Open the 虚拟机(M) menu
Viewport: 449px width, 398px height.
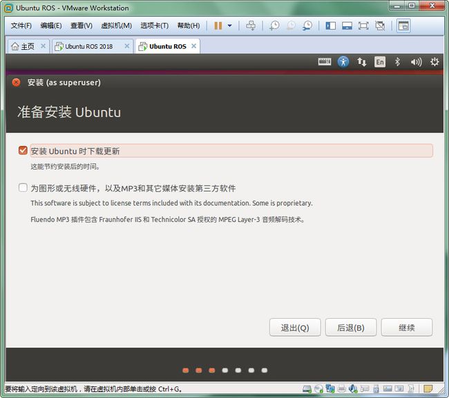[117, 26]
